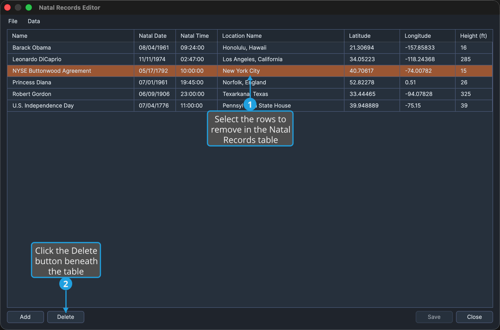The height and width of the screenshot is (330, 500).
Task: Click the date 06/09/1906 cell
Action: coord(155,94)
